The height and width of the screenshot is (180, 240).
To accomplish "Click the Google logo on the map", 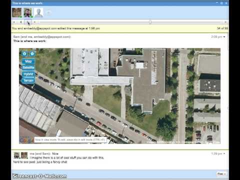I will pos(26,140).
